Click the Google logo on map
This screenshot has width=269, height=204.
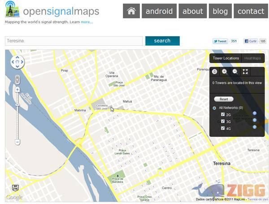pos(14,197)
